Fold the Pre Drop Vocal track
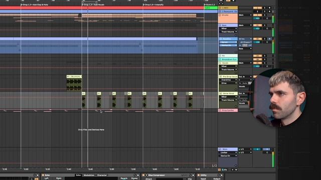The width and height of the screenshot is (321, 180). pos(221,76)
